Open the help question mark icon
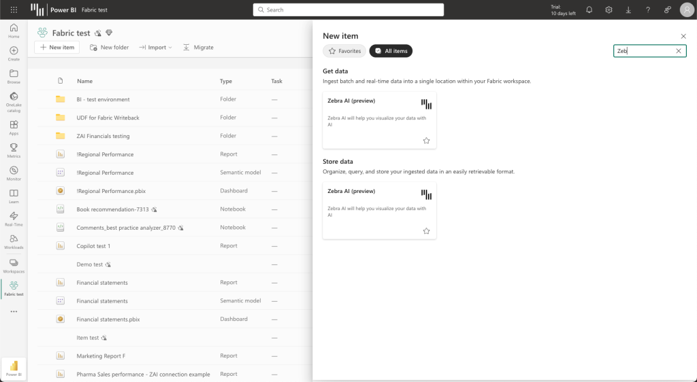Screen dimensions: 697x382 [648, 10]
